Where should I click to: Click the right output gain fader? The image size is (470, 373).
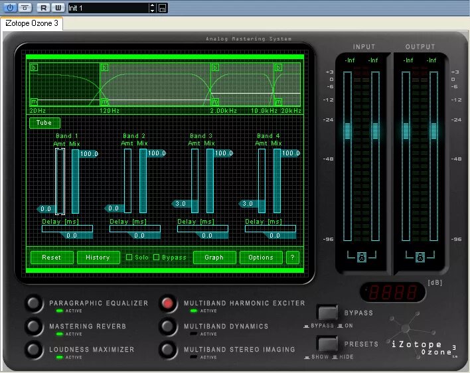[x=433, y=131]
